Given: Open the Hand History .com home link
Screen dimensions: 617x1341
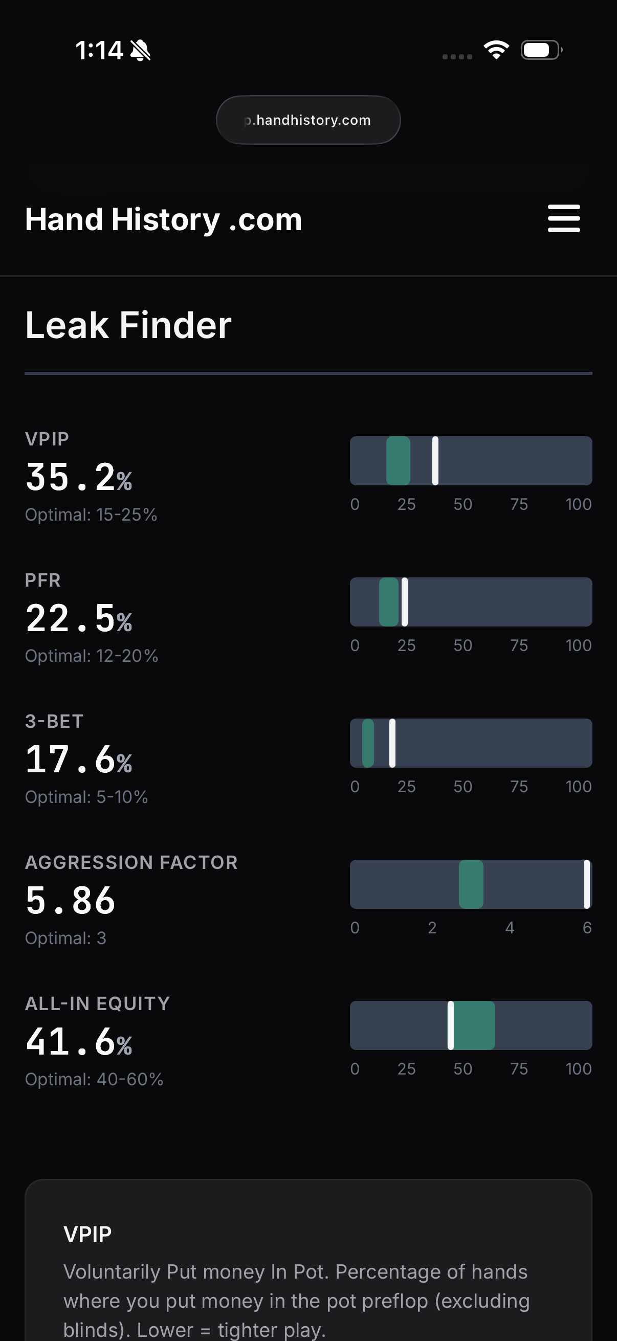Looking at the screenshot, I should [x=163, y=219].
